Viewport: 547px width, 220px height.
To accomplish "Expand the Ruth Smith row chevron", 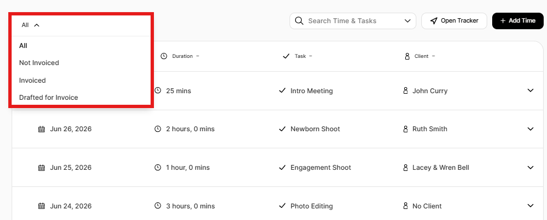I will pos(530,129).
